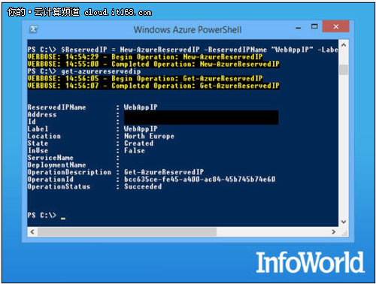Click the Windows Azure PowerShell title text
This screenshot has width=376, height=284.
pos(187,29)
